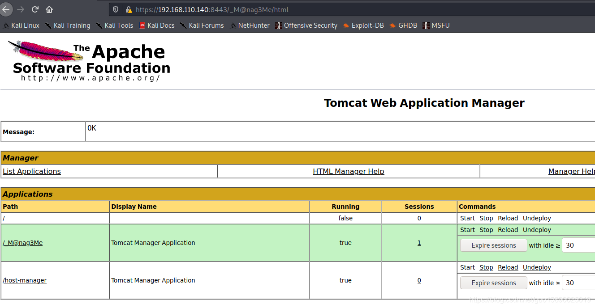The width and height of the screenshot is (595, 308).
Task: Select the OK message text
Action: [92, 128]
